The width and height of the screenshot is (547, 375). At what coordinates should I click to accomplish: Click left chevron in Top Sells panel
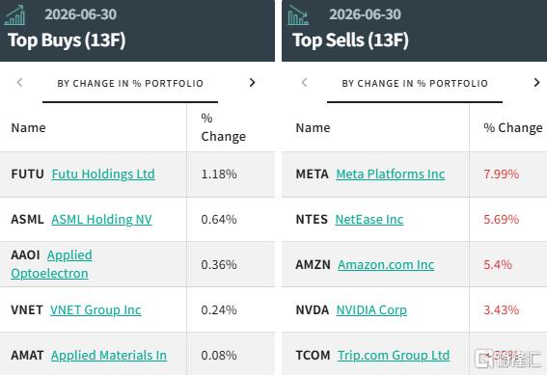tap(304, 83)
